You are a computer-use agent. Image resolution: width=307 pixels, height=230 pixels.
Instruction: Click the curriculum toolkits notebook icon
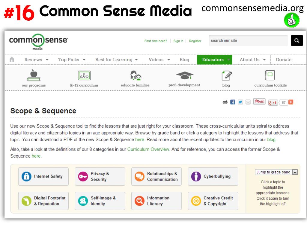(270, 75)
